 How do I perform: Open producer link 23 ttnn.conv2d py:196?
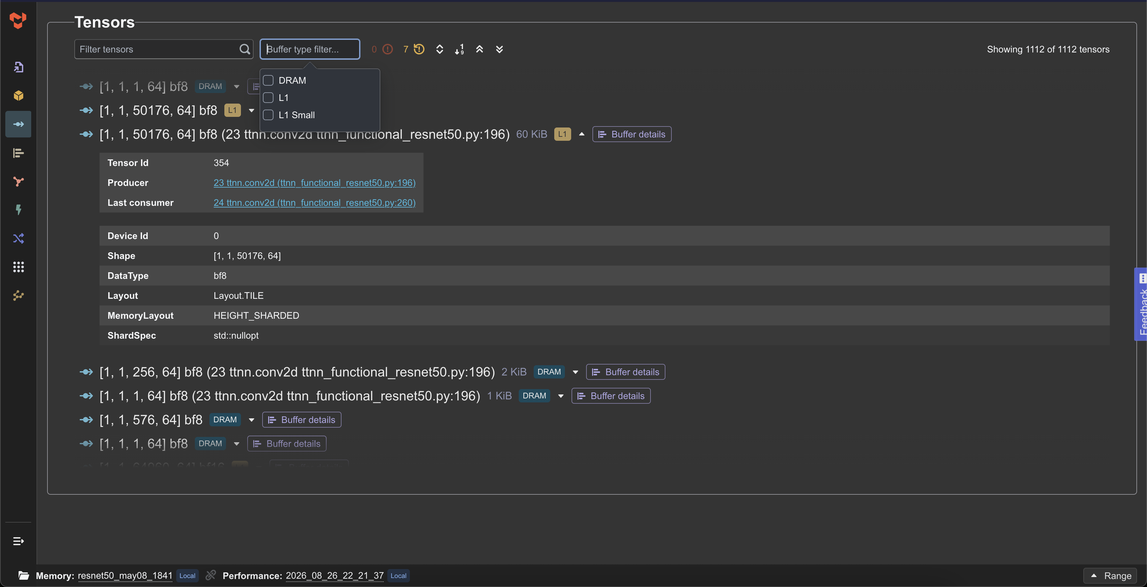coord(314,183)
